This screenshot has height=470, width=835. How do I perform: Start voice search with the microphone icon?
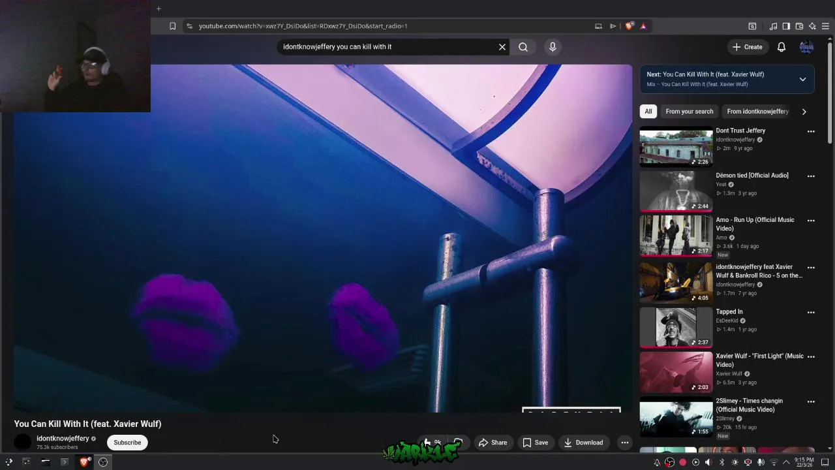[x=553, y=47]
